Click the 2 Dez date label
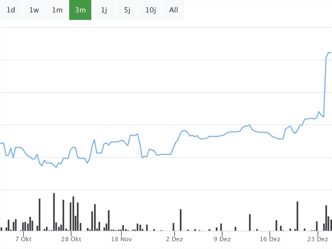The height and width of the screenshot is (249, 332). coord(174,239)
